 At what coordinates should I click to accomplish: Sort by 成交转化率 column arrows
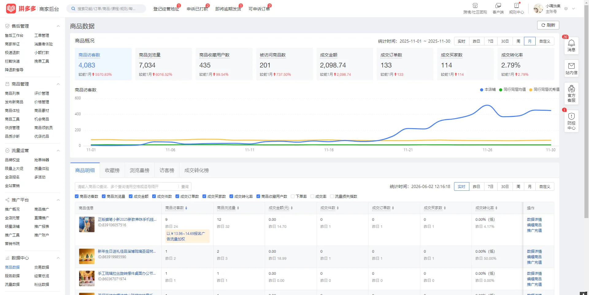click(496, 208)
